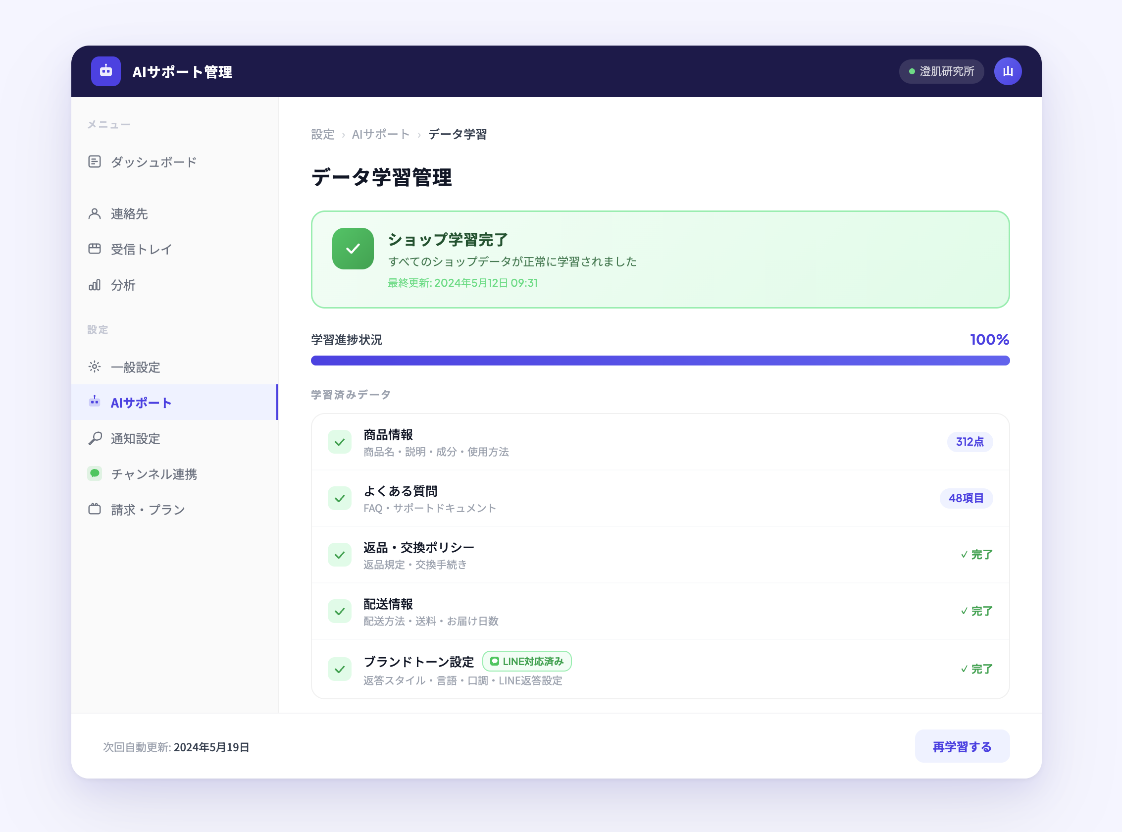Click the 最終更新 timestamp text
1122x832 pixels.
pyautogui.click(x=462, y=283)
